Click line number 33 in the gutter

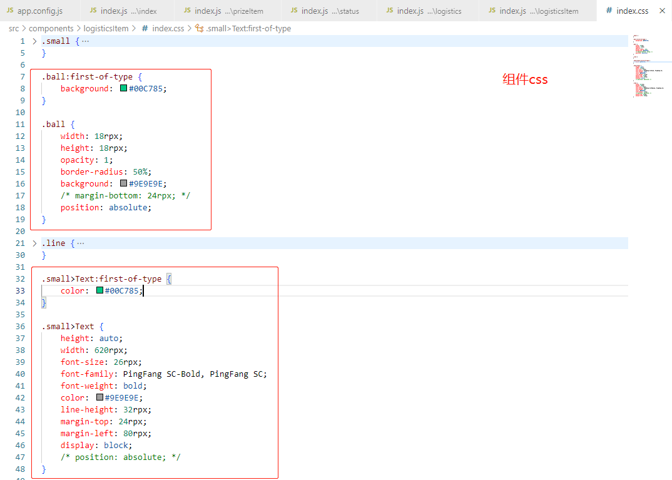20,290
